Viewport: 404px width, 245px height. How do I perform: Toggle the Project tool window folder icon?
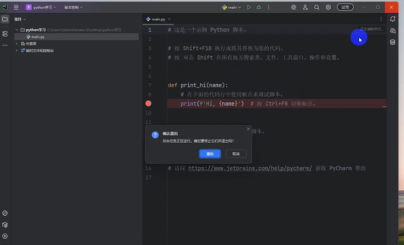click(5, 19)
